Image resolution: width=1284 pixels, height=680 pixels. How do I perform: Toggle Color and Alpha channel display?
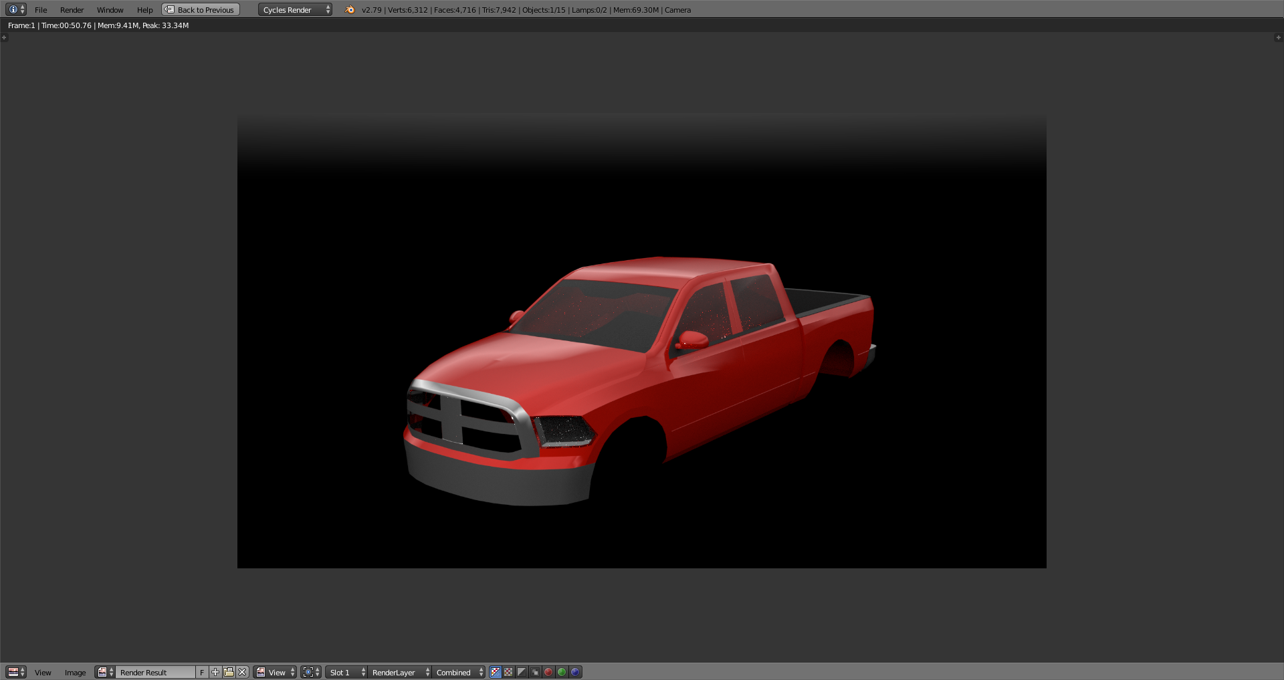click(496, 672)
